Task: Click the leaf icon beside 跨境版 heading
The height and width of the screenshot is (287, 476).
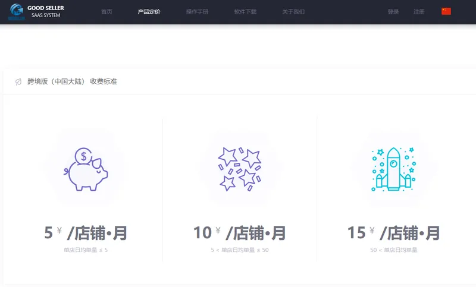Action: pyautogui.click(x=18, y=81)
